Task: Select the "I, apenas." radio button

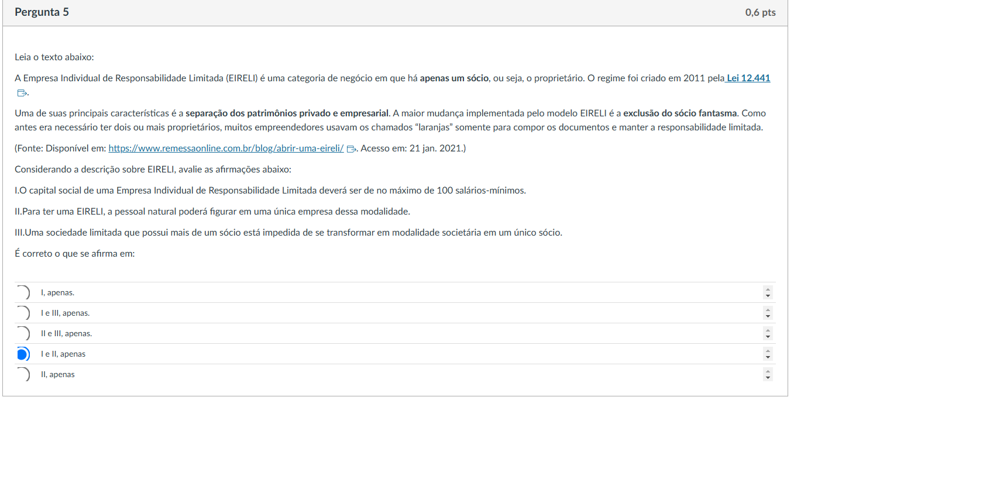Action: coord(23,292)
